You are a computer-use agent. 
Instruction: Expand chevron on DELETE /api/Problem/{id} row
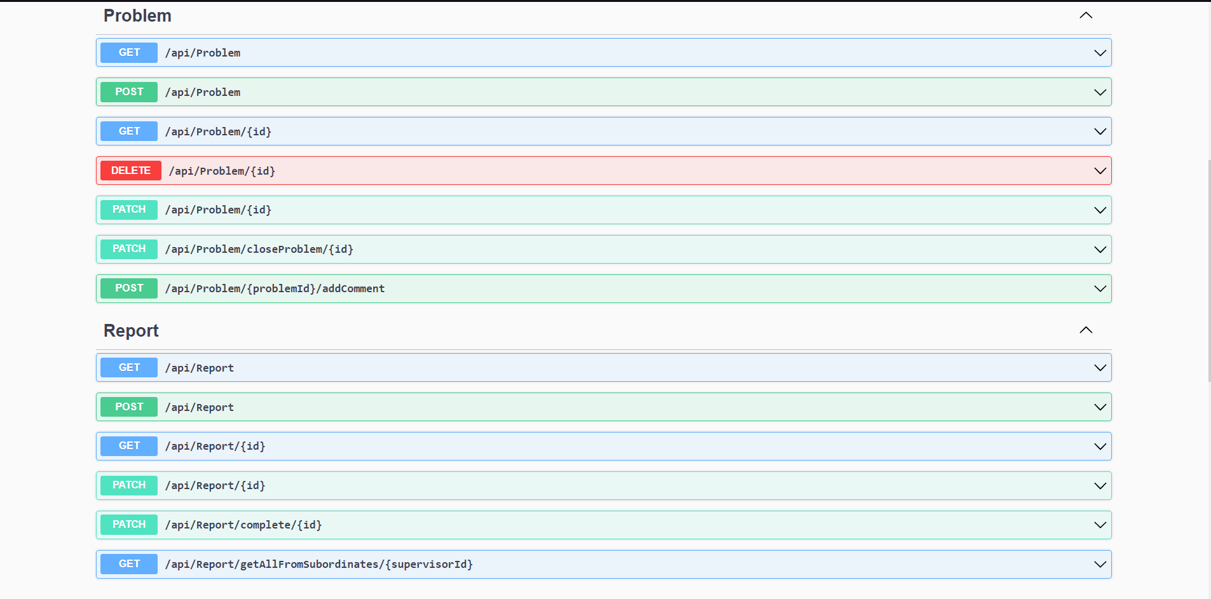tap(1100, 171)
